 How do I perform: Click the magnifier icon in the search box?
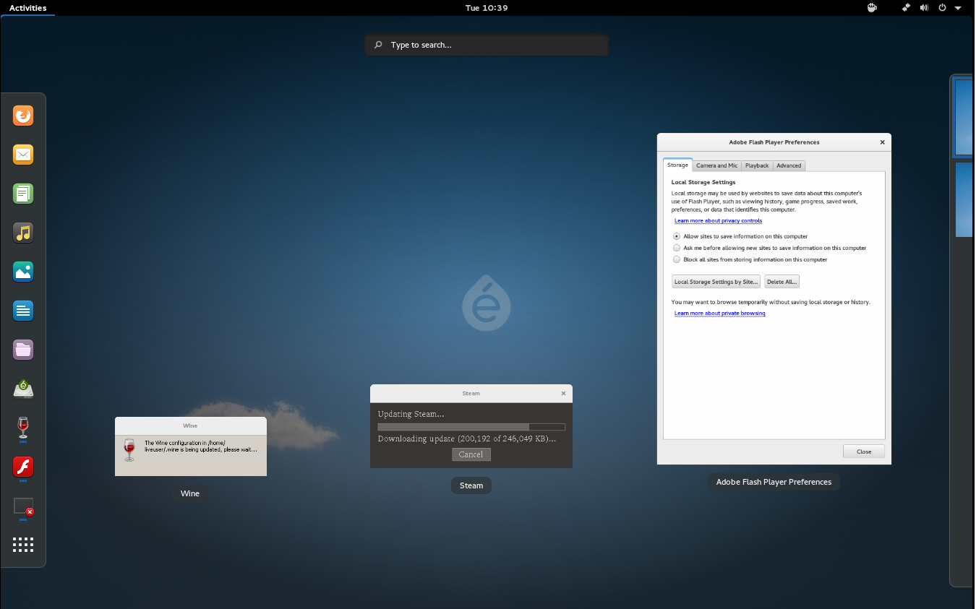[378, 45]
